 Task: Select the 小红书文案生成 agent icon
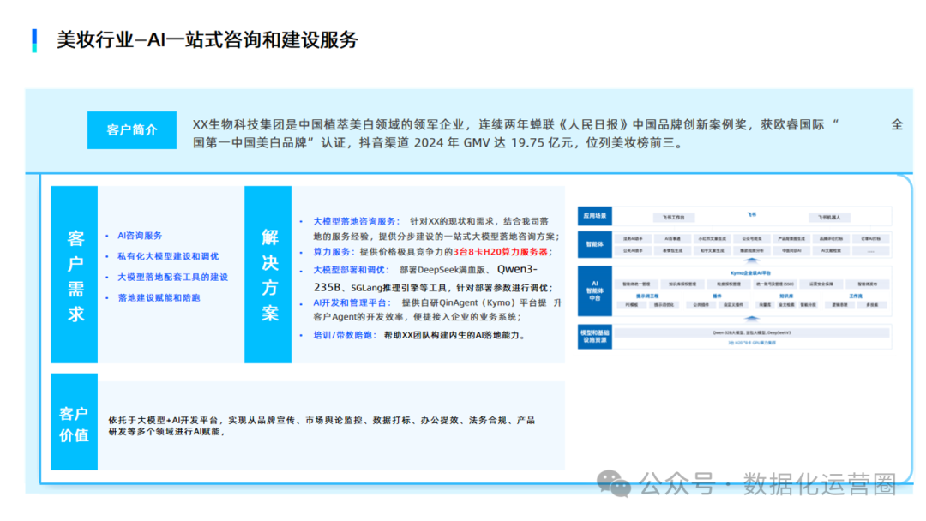(x=712, y=237)
